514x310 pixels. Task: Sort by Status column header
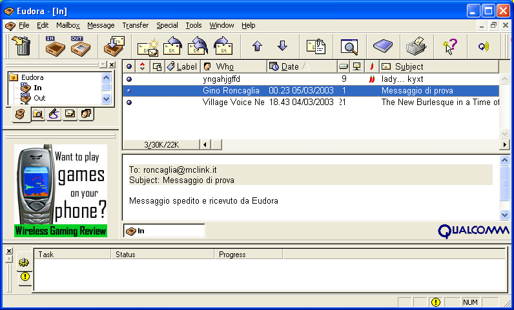(x=129, y=66)
